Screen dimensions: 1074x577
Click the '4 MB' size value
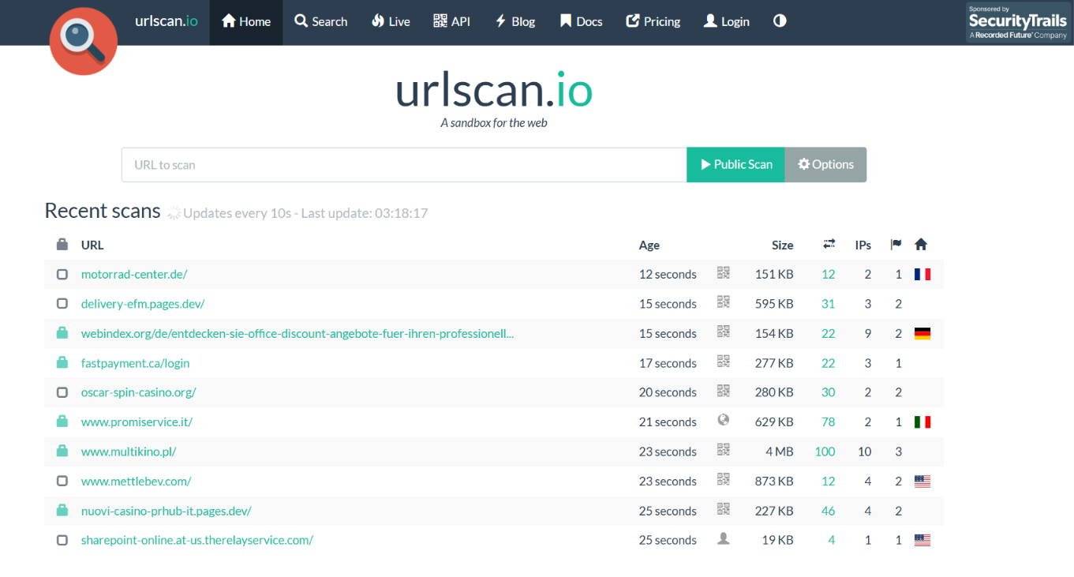(780, 451)
